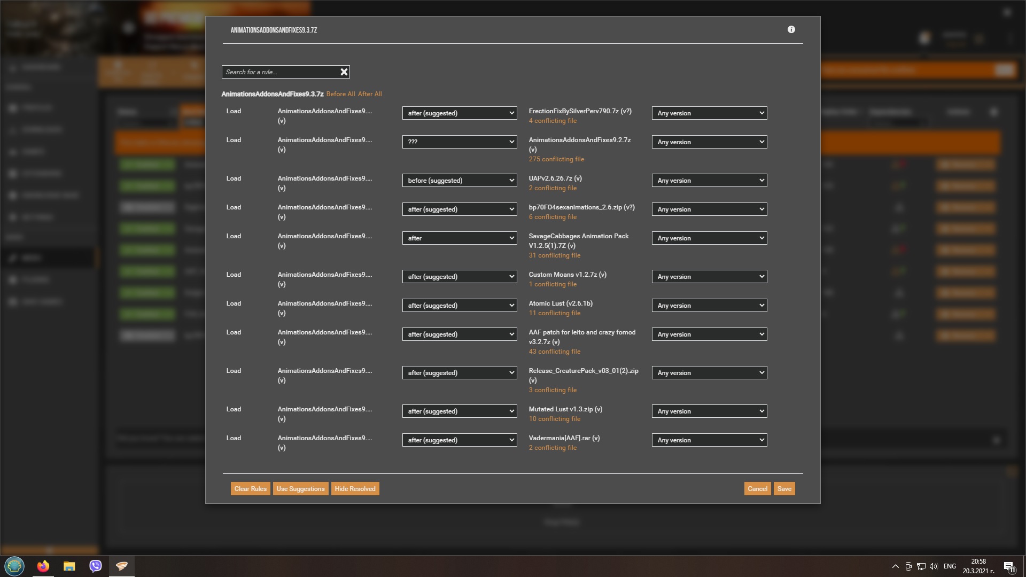Save the conflict rules
This screenshot has height=577, width=1026.
[x=784, y=489]
